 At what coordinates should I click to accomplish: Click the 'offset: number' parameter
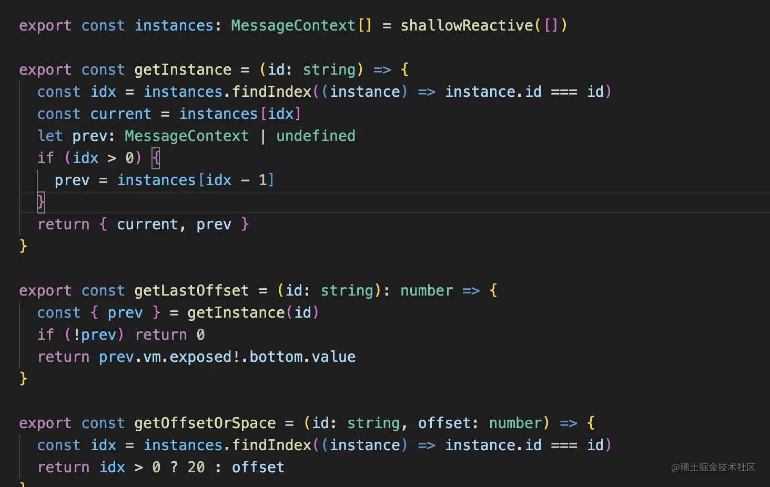480,423
